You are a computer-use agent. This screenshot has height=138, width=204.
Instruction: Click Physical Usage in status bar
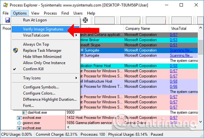coord(128,134)
